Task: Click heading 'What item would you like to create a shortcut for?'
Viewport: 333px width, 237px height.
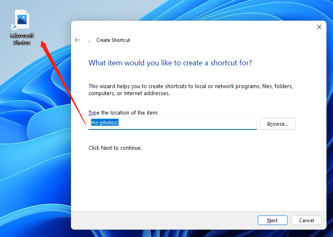Action: (170, 63)
